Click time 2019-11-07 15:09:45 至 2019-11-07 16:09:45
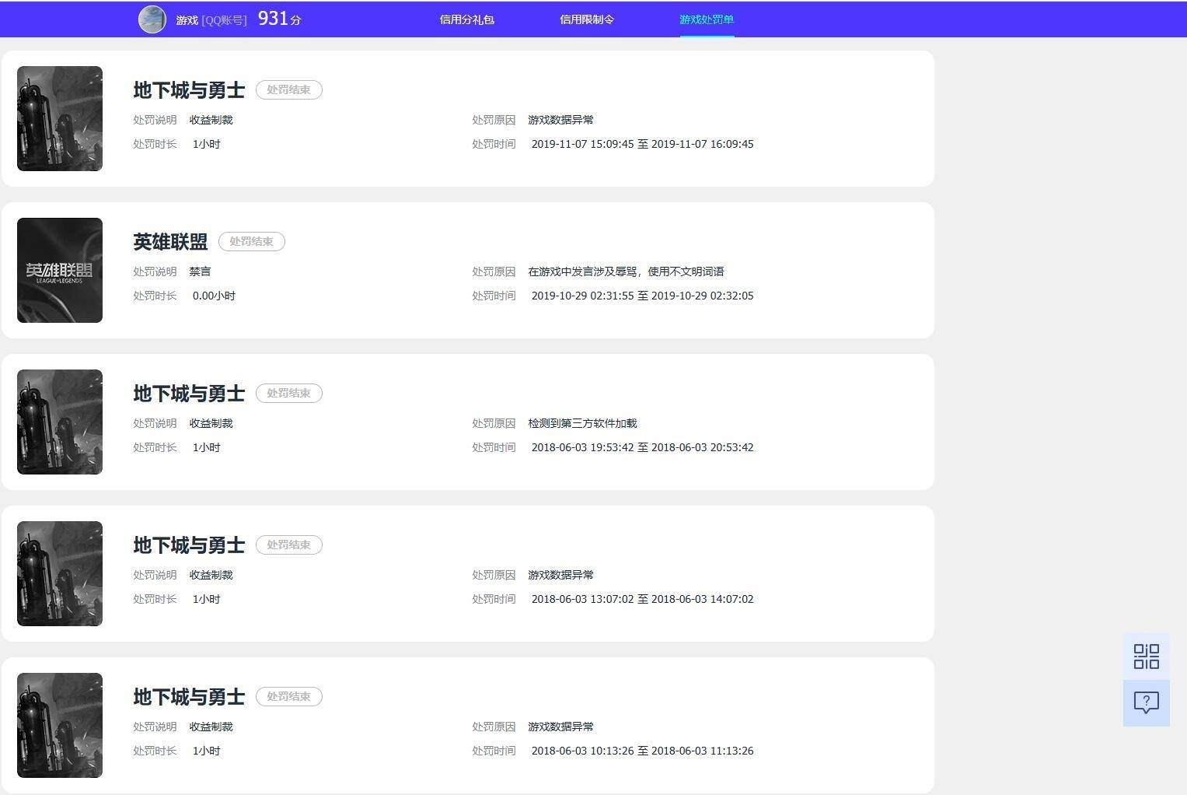The image size is (1187, 795). coord(642,144)
